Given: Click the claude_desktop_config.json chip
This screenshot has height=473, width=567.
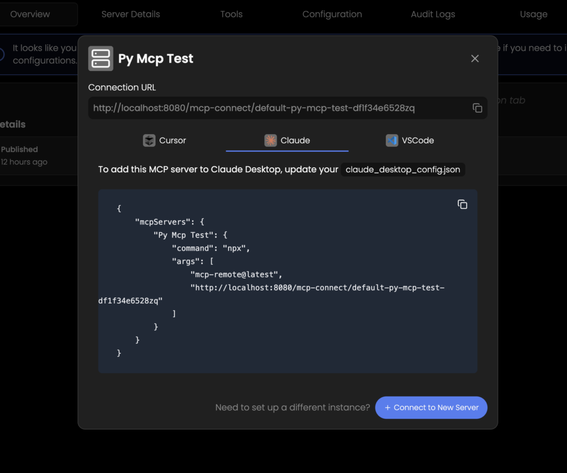Looking at the screenshot, I should 403,169.
